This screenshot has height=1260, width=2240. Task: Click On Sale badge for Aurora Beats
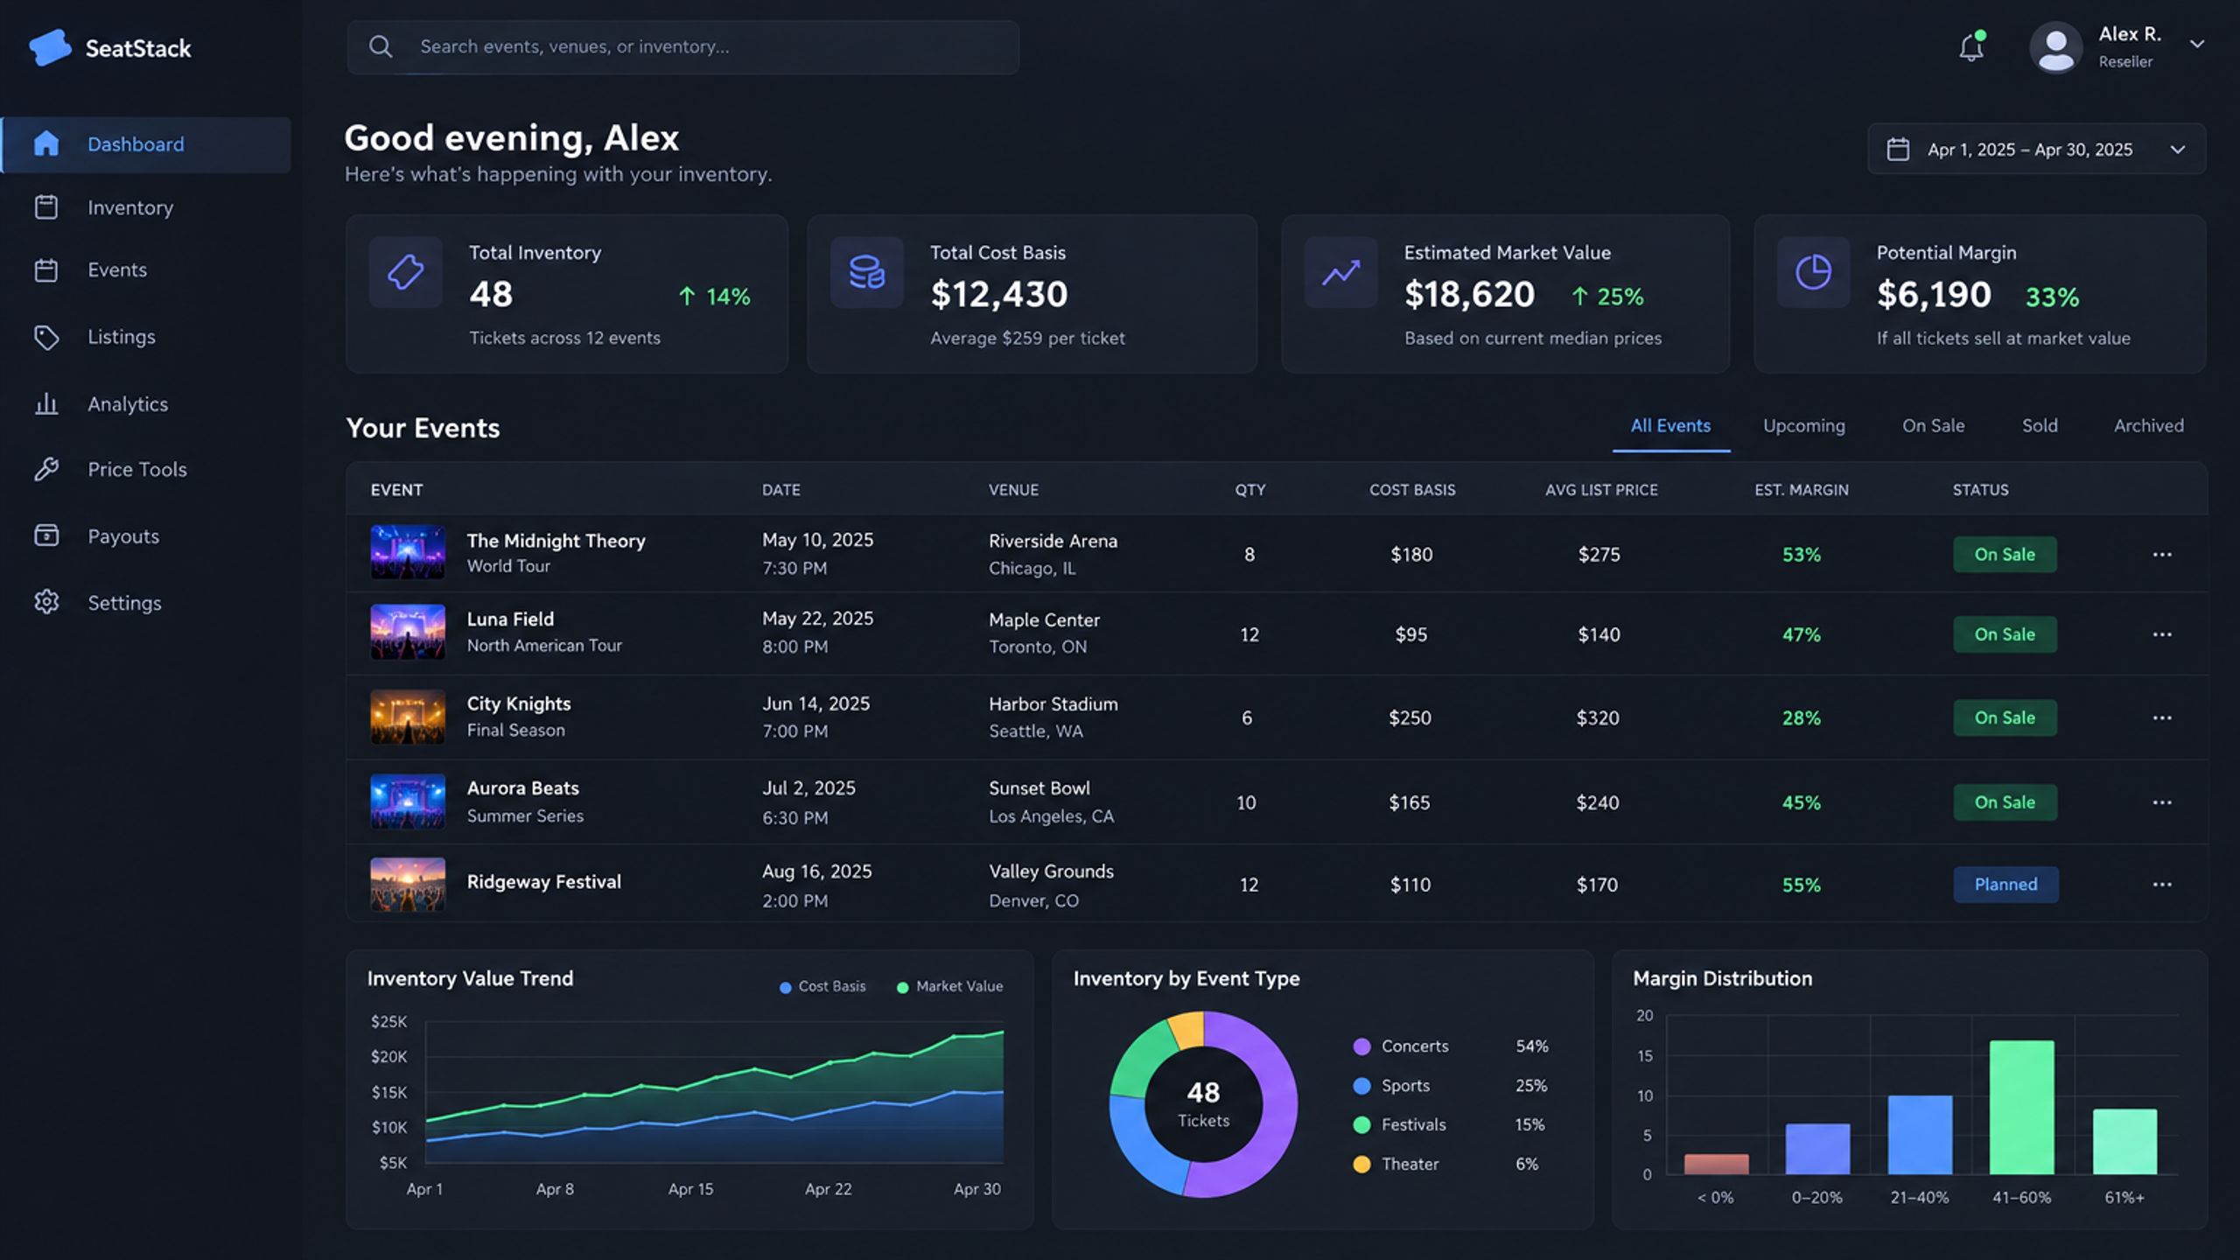click(x=2005, y=802)
